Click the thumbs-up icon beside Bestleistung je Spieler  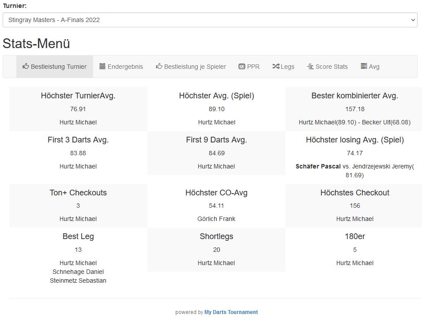coord(159,67)
